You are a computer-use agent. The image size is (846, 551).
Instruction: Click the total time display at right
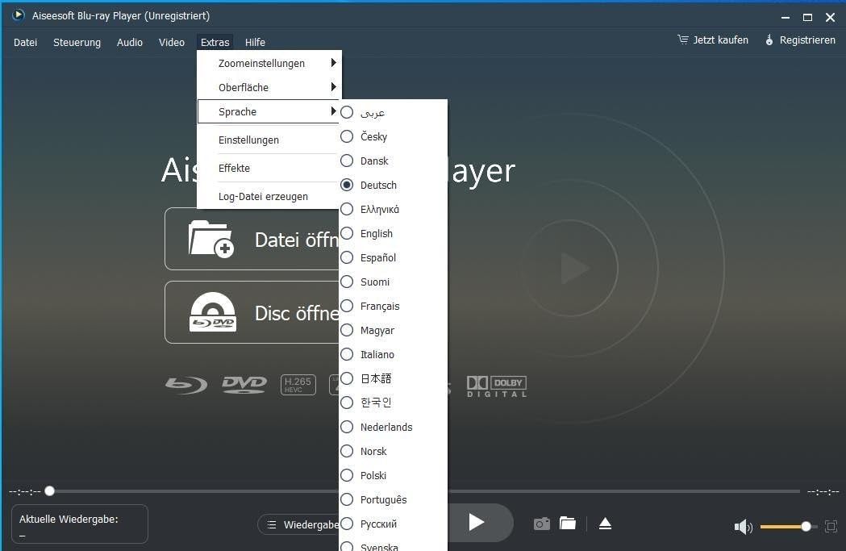click(x=823, y=491)
